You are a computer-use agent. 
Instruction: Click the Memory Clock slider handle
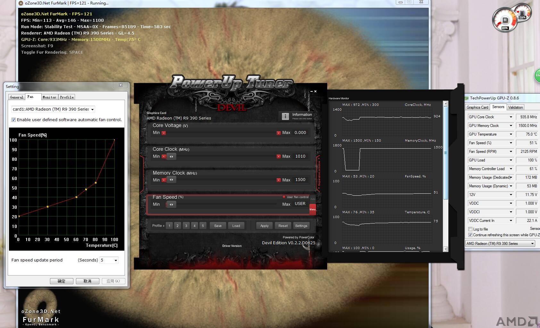[171, 180]
